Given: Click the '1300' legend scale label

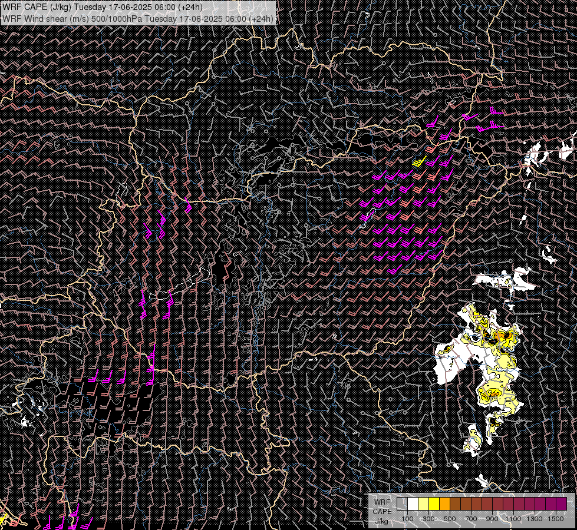Looking at the screenshot, I should click(x=535, y=519).
